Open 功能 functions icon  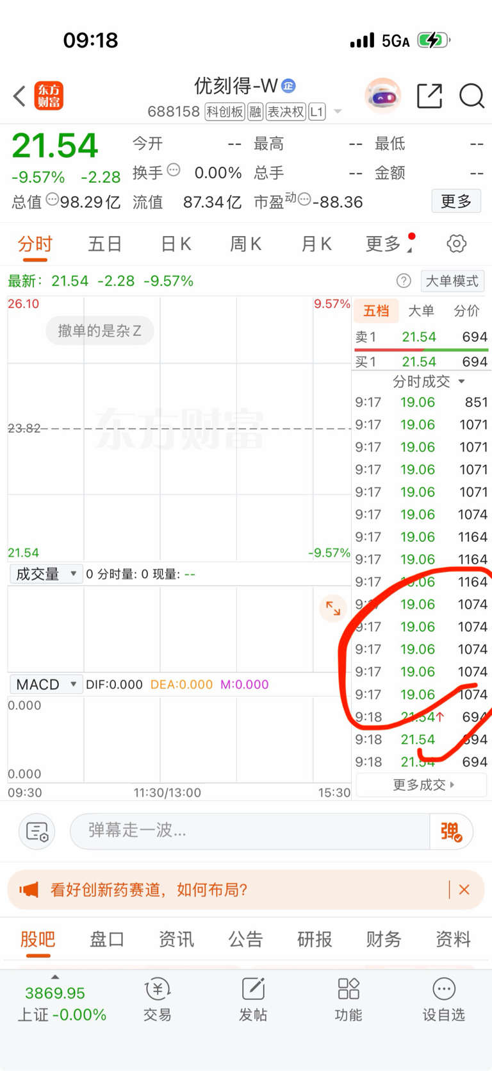348,999
